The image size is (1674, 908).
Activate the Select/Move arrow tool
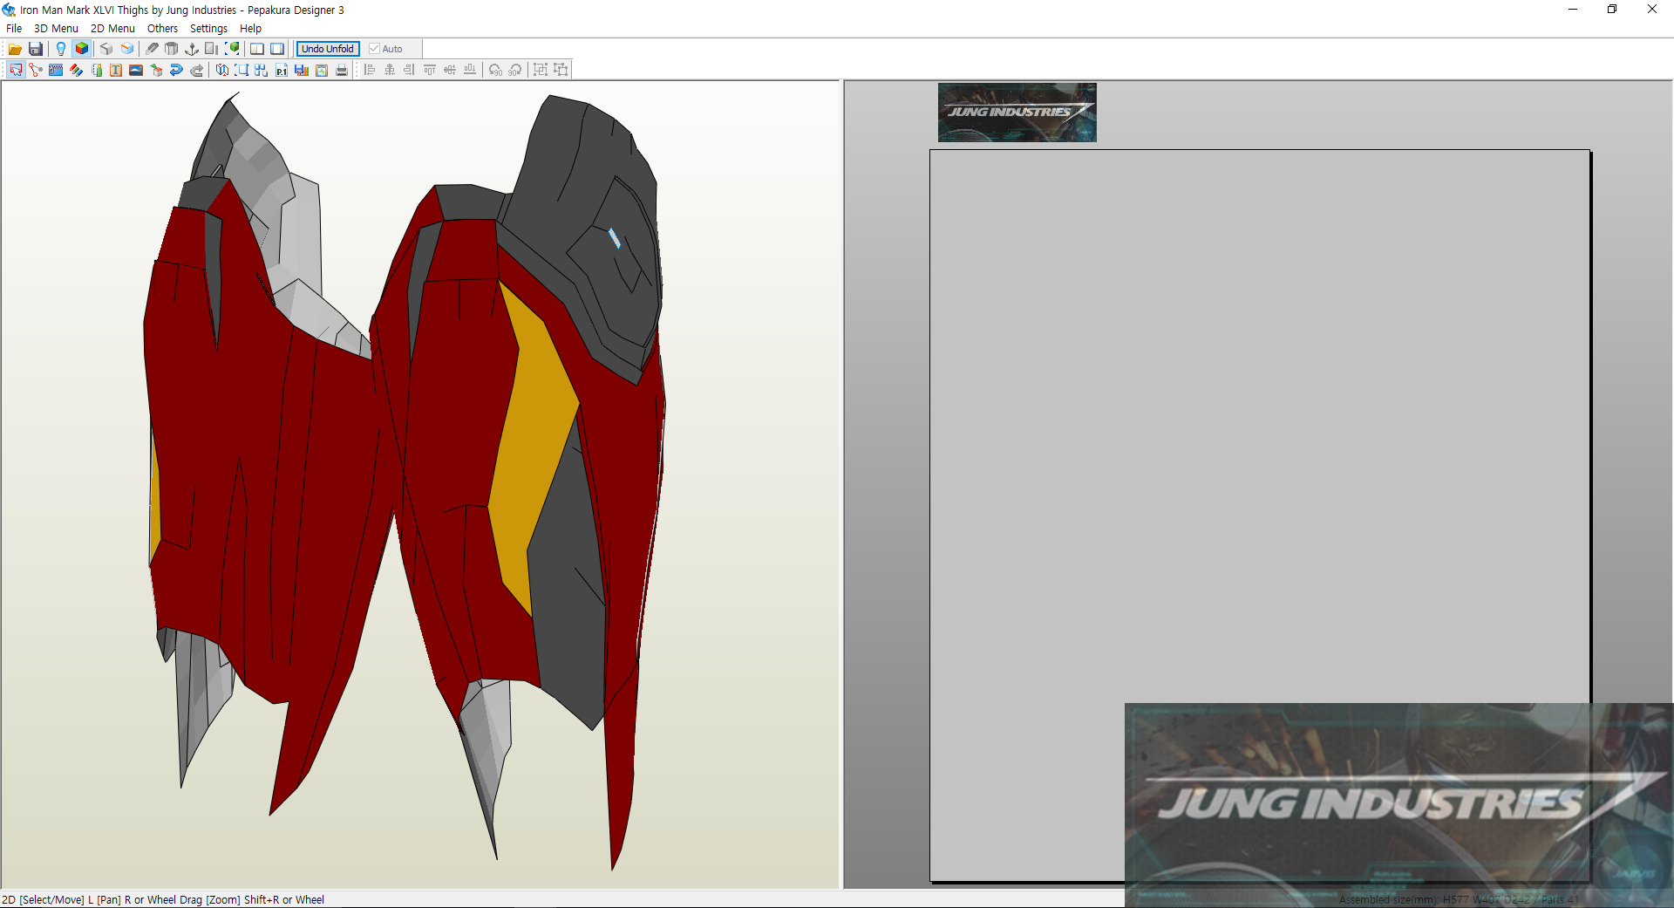click(x=16, y=70)
